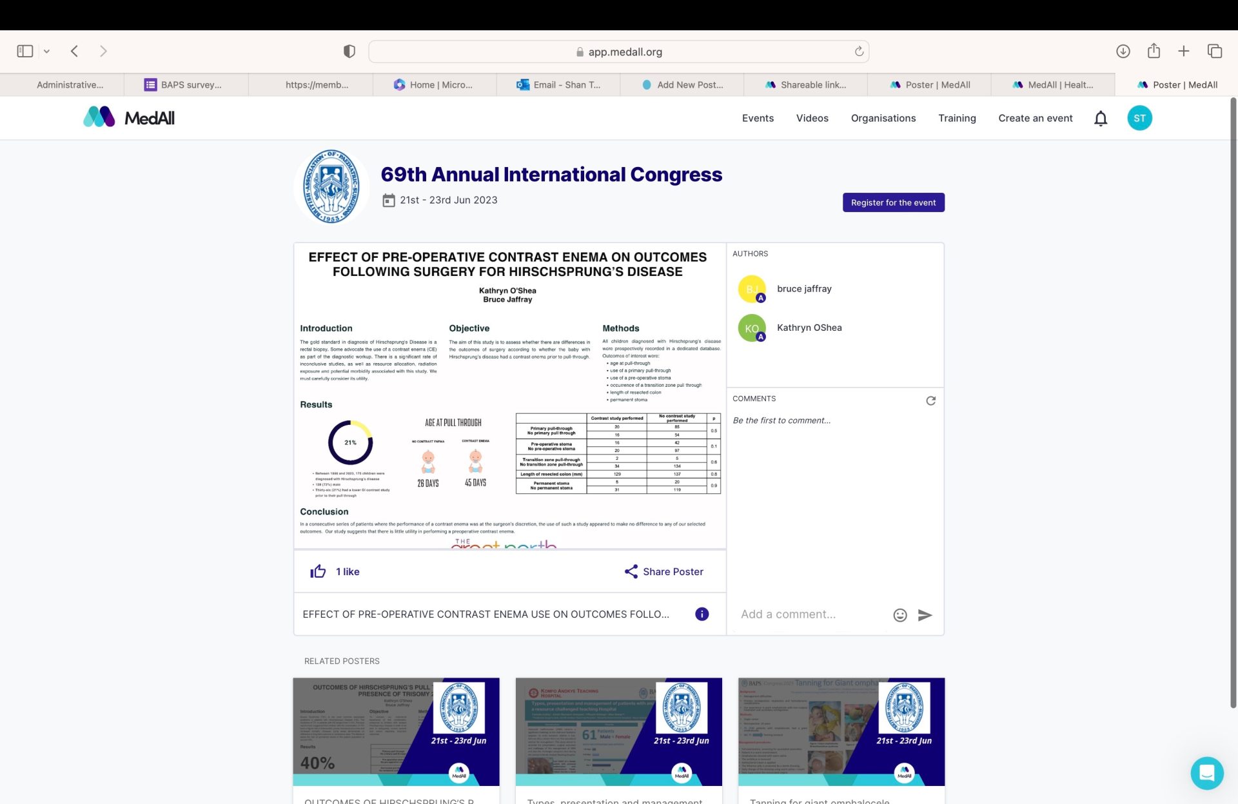Open the Organisations menu item
Screen dimensions: 1238x804
883,118
